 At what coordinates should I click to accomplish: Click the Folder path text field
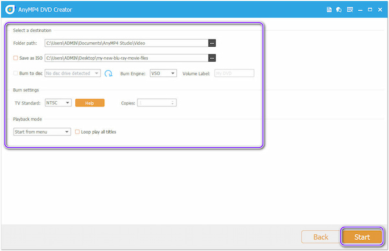coord(126,43)
